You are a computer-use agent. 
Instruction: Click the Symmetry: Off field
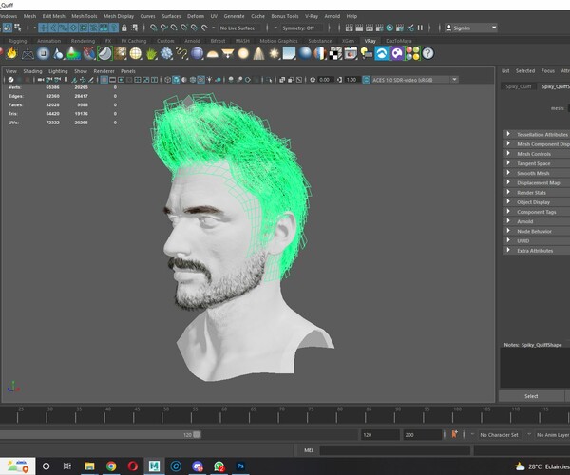302,28
